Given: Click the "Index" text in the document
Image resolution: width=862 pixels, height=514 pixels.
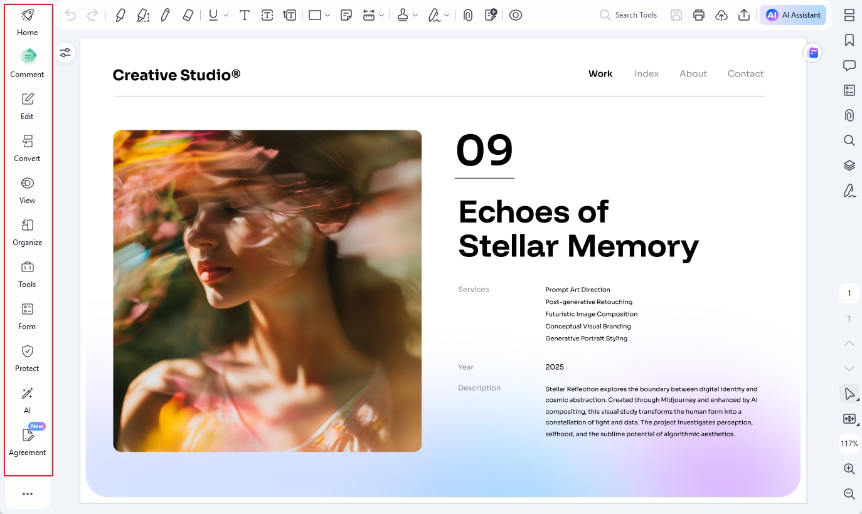Looking at the screenshot, I should [646, 74].
